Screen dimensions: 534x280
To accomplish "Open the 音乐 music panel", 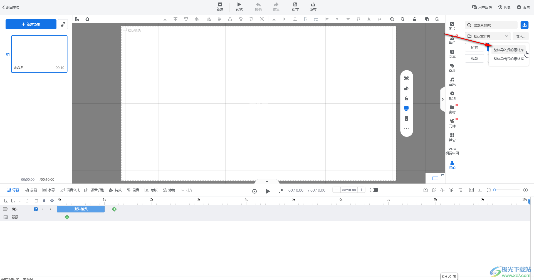I will point(452,82).
